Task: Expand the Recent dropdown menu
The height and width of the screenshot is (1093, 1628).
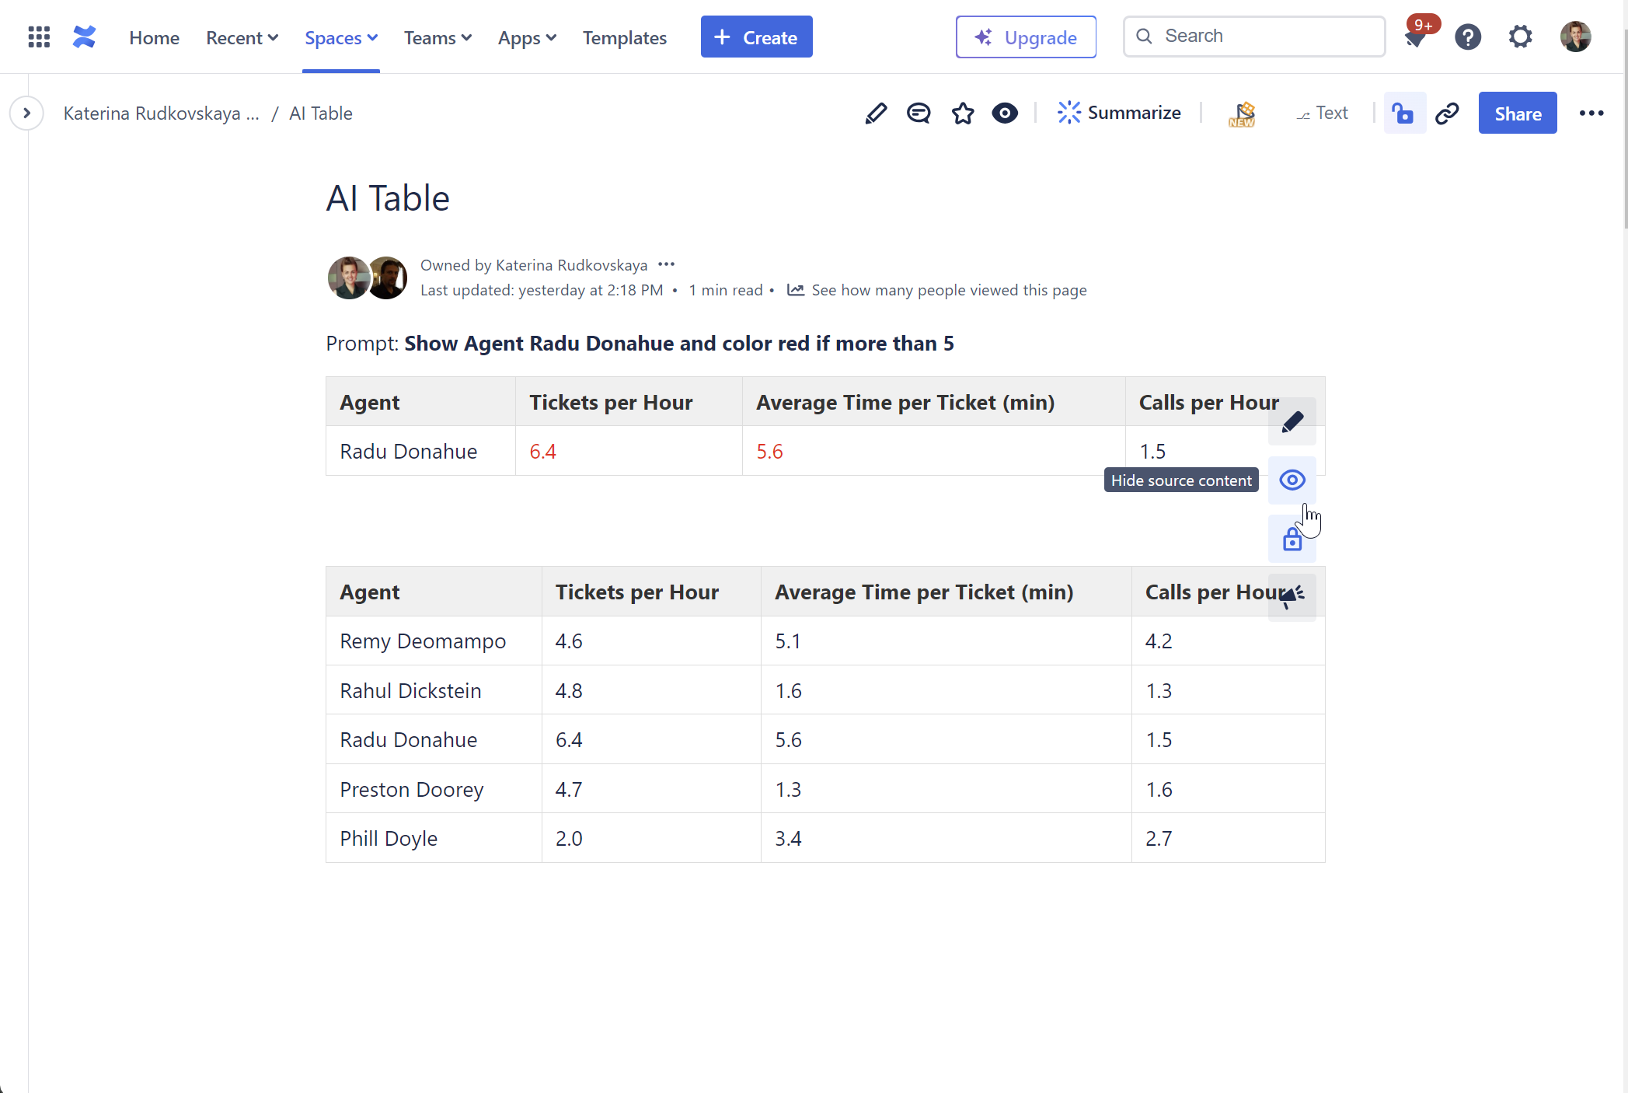Action: 242,37
